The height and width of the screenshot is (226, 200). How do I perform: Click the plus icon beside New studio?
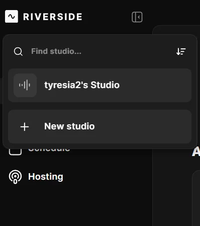[x=25, y=127]
